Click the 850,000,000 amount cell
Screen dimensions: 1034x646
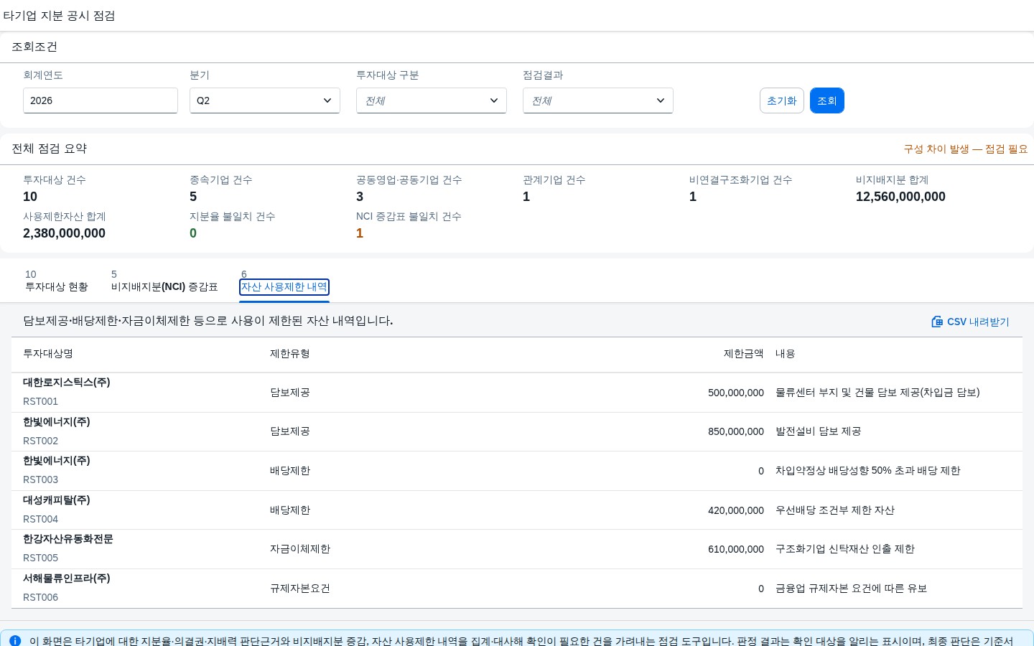[x=736, y=431]
